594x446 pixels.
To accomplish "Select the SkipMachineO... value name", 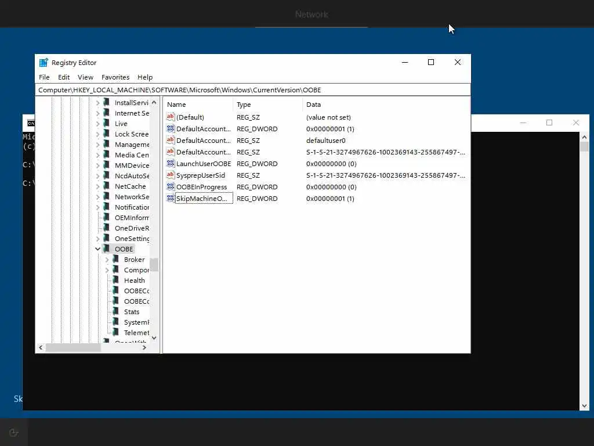I will click(201, 199).
